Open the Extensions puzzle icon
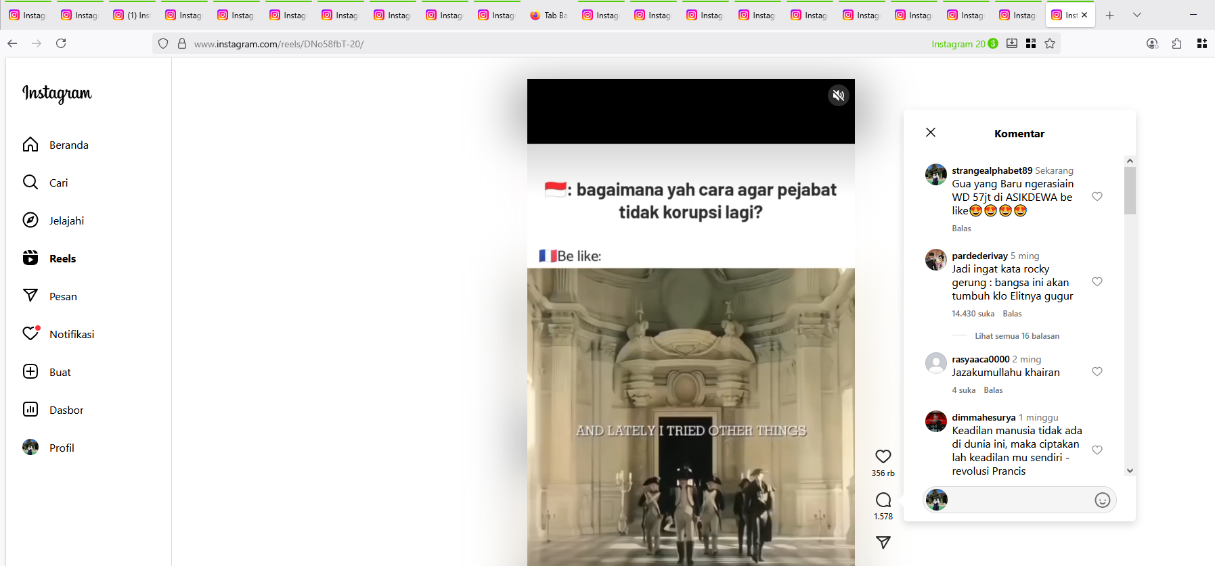Screen dimensions: 1215x566 (1177, 43)
